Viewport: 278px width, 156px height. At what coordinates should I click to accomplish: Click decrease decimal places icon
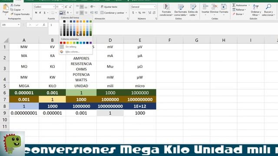point(154,13)
